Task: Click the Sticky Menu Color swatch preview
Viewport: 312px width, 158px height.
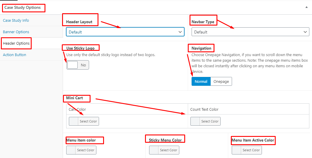Action: [154, 150]
